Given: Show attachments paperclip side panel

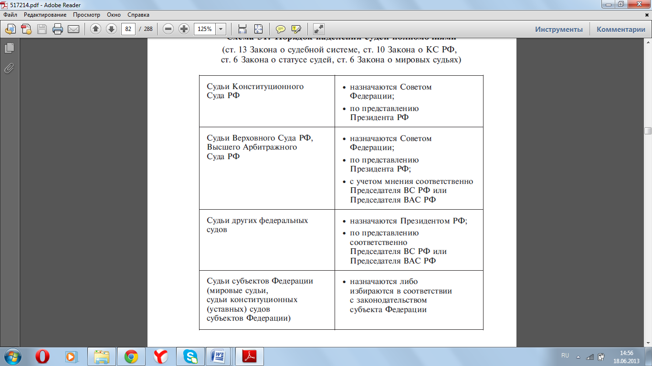Looking at the screenshot, I should pyautogui.click(x=9, y=68).
